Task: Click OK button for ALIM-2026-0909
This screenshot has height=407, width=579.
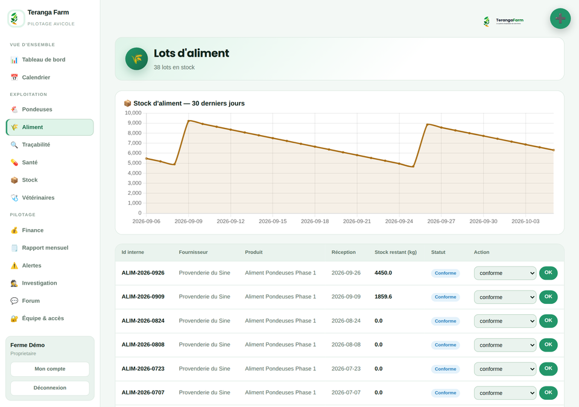Action: [548, 297]
